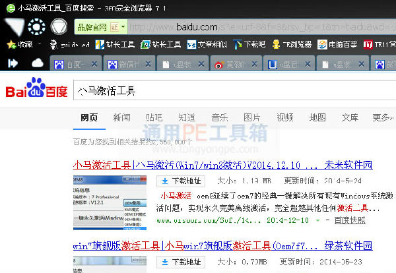Click the 百度为您找到相关结果 count text
Screen dimensions: 396x273
133,142
